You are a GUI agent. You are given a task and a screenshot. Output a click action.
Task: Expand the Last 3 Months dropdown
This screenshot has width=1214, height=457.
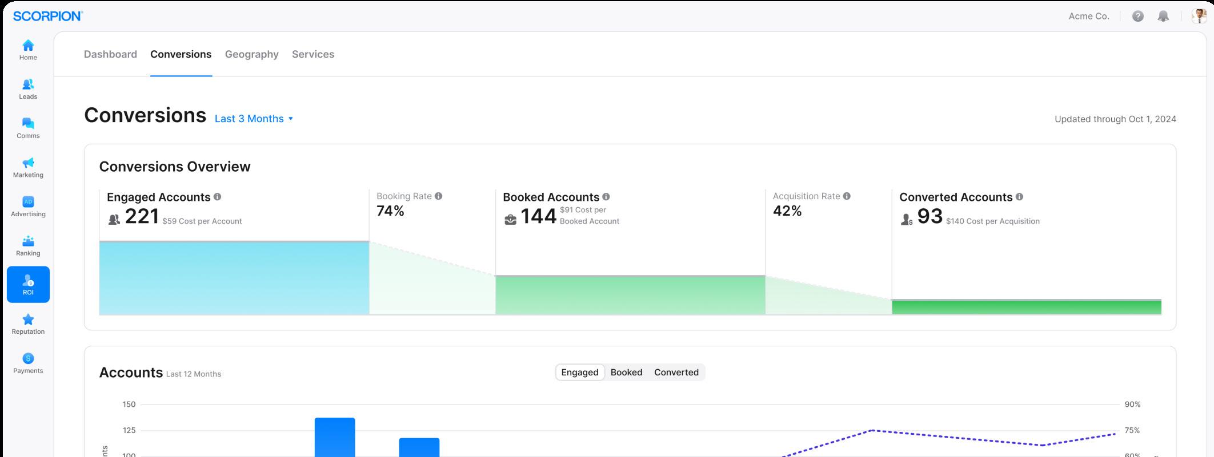tap(254, 119)
